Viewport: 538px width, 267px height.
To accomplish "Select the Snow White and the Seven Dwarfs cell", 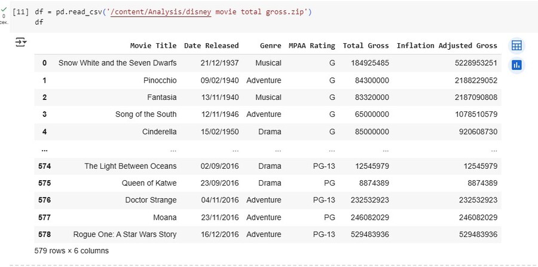I will (117, 63).
